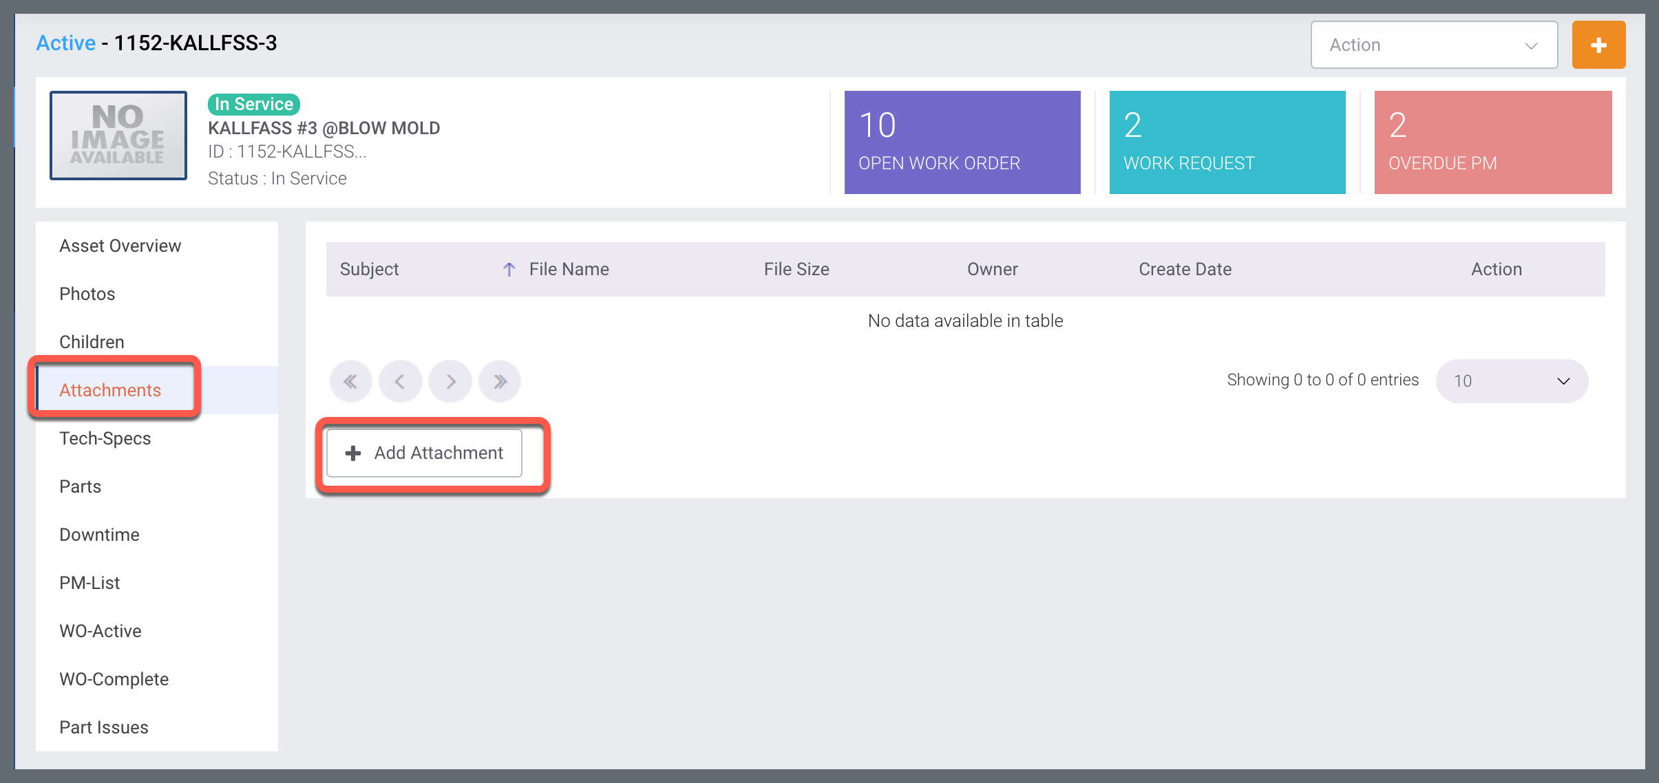Viewport: 1659px width, 783px height.
Task: Open the Overdue PM tile
Action: 1492,142
